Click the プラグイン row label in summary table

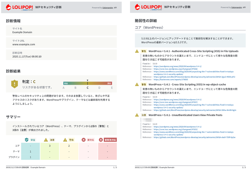click(x=14, y=157)
